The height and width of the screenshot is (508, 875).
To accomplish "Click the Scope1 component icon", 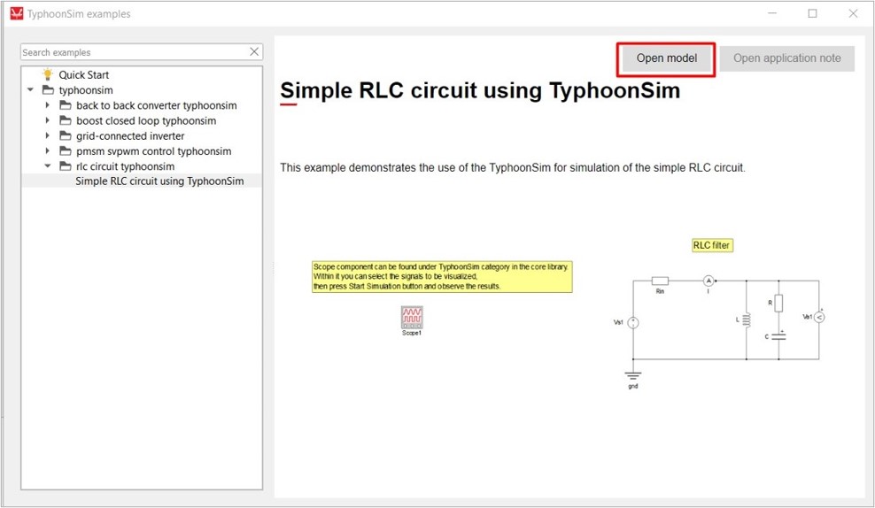I will point(412,317).
